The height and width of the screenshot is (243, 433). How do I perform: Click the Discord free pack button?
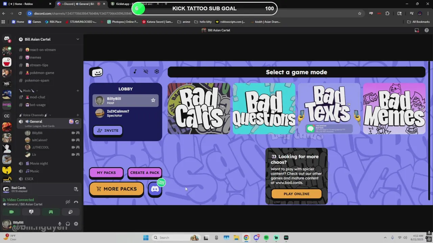pyautogui.click(x=155, y=189)
